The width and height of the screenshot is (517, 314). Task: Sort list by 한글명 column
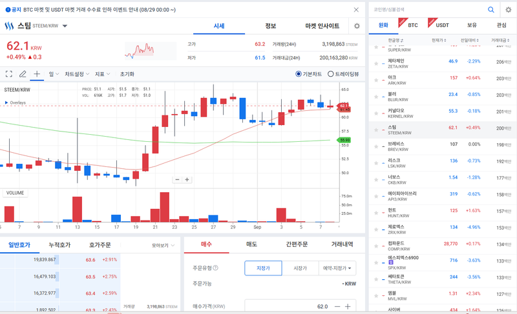[x=396, y=40]
